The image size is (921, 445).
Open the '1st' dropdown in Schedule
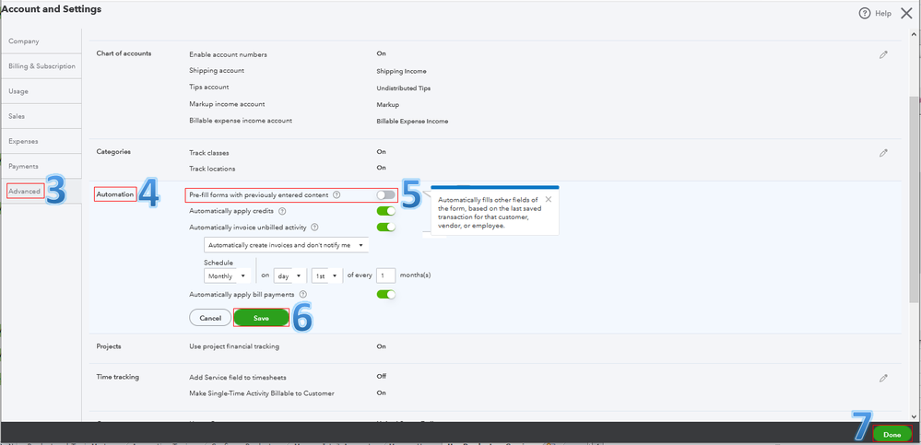point(327,275)
